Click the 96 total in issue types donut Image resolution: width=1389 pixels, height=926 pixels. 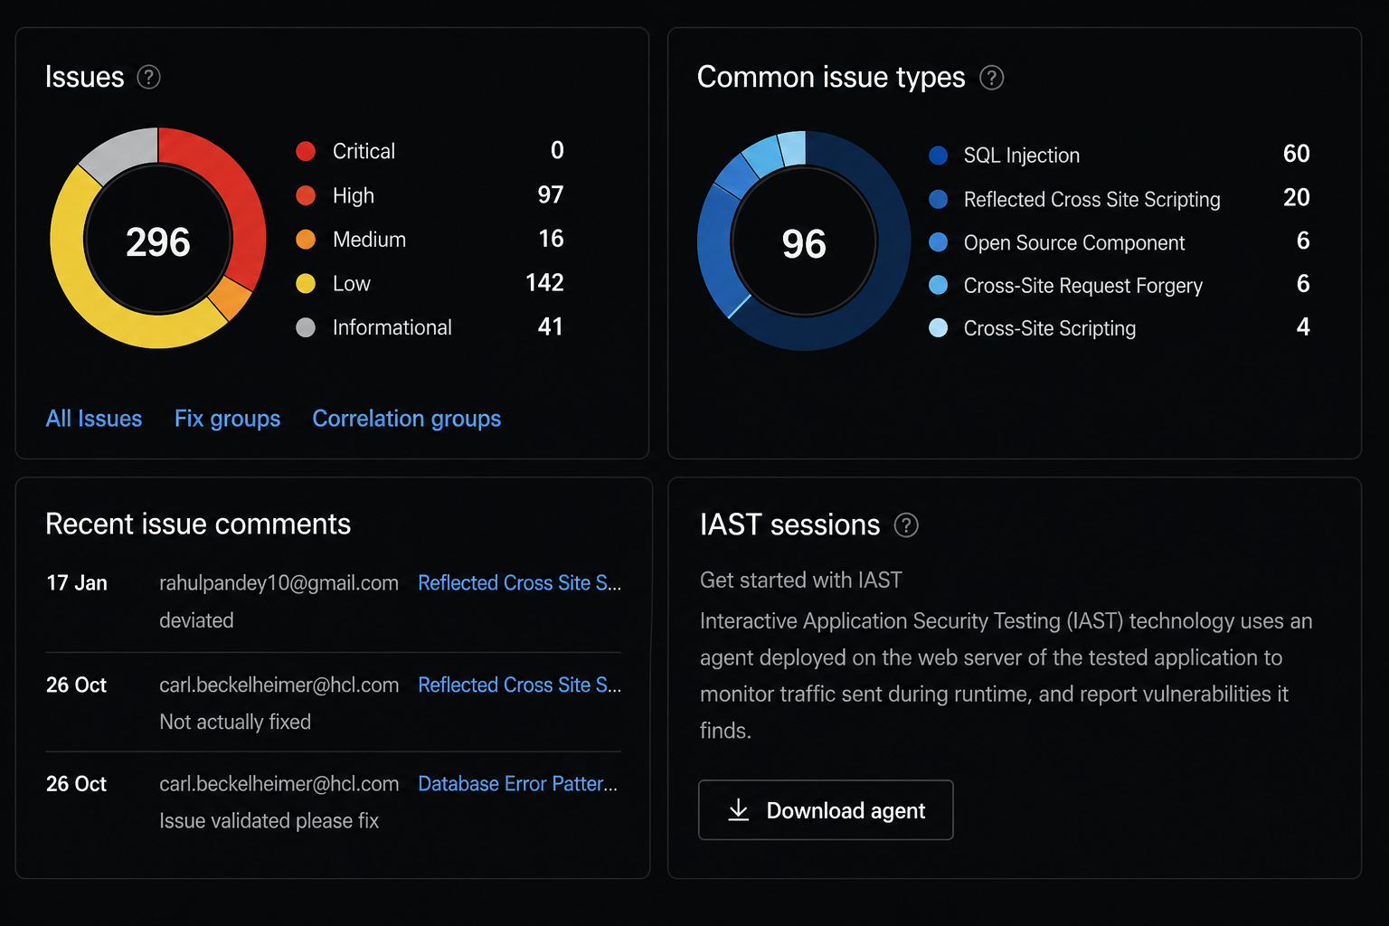pyautogui.click(x=804, y=244)
